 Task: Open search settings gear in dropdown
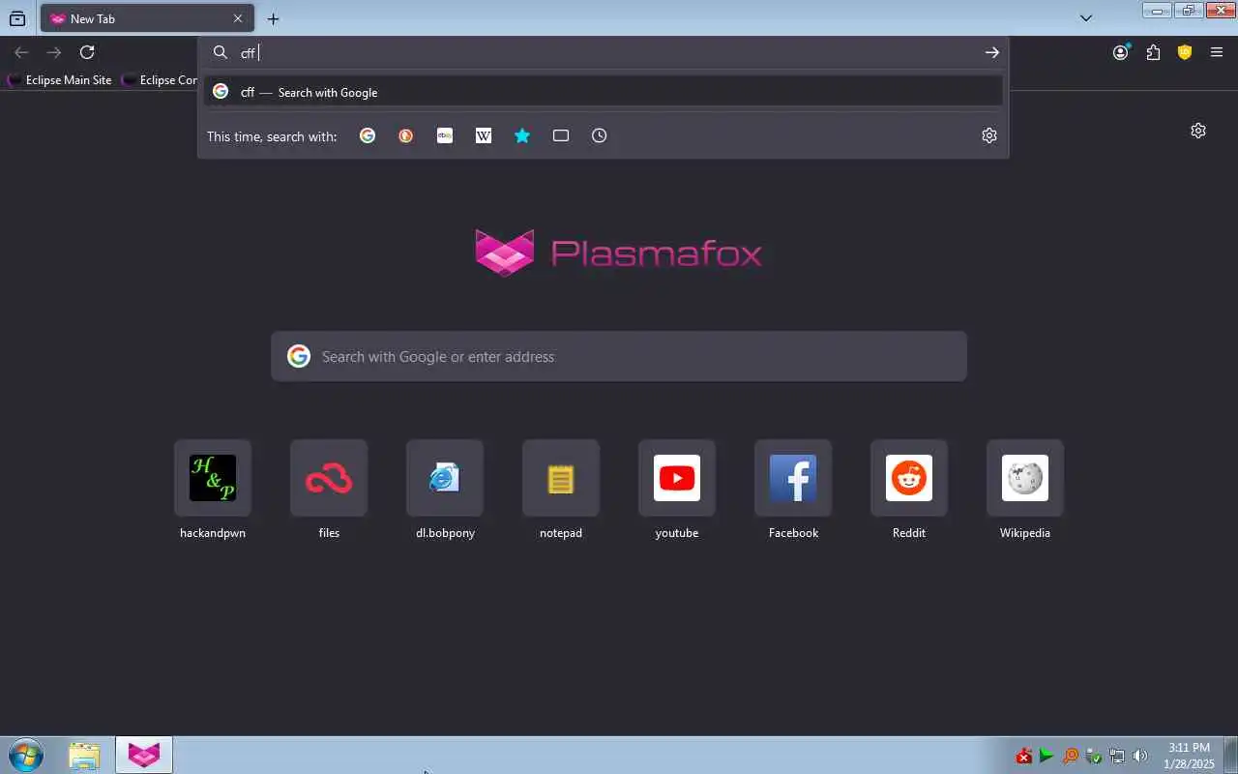tap(989, 135)
